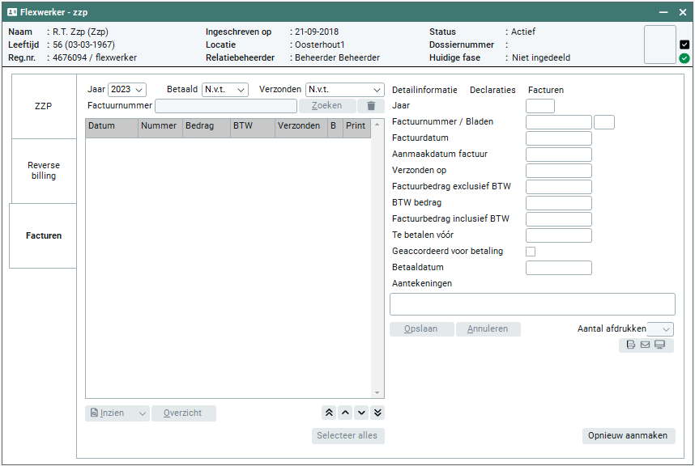Switch to the ZZP side tab

(43, 106)
